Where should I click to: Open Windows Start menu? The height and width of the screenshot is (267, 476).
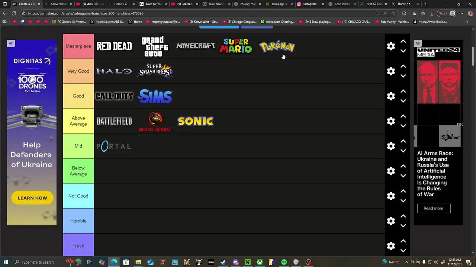[x=6, y=262]
